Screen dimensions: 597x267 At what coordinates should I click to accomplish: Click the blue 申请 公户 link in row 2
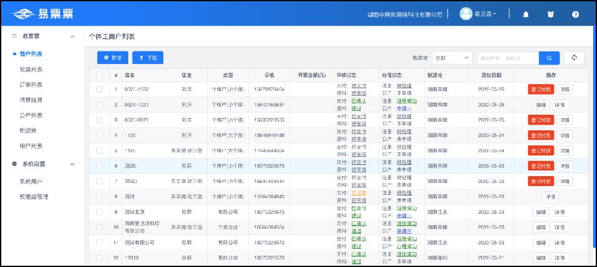(x=404, y=108)
